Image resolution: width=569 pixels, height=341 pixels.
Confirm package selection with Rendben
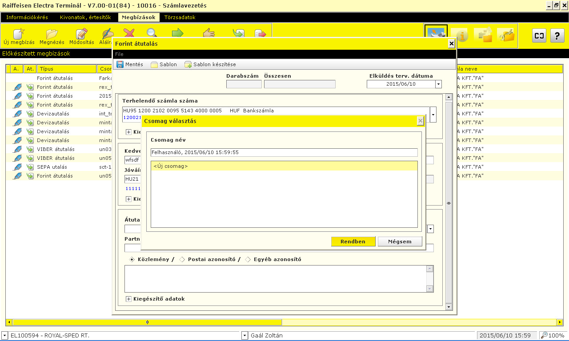(x=353, y=242)
